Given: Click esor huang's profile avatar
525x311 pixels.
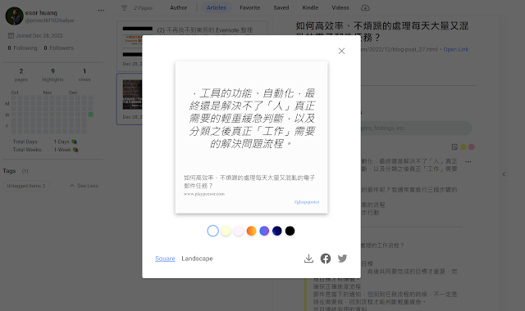Looking at the screenshot, I should tap(14, 16).
